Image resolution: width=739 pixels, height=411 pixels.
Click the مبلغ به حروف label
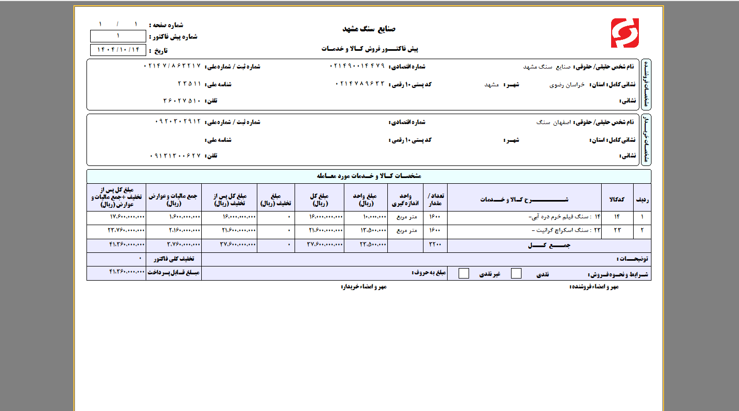428,272
